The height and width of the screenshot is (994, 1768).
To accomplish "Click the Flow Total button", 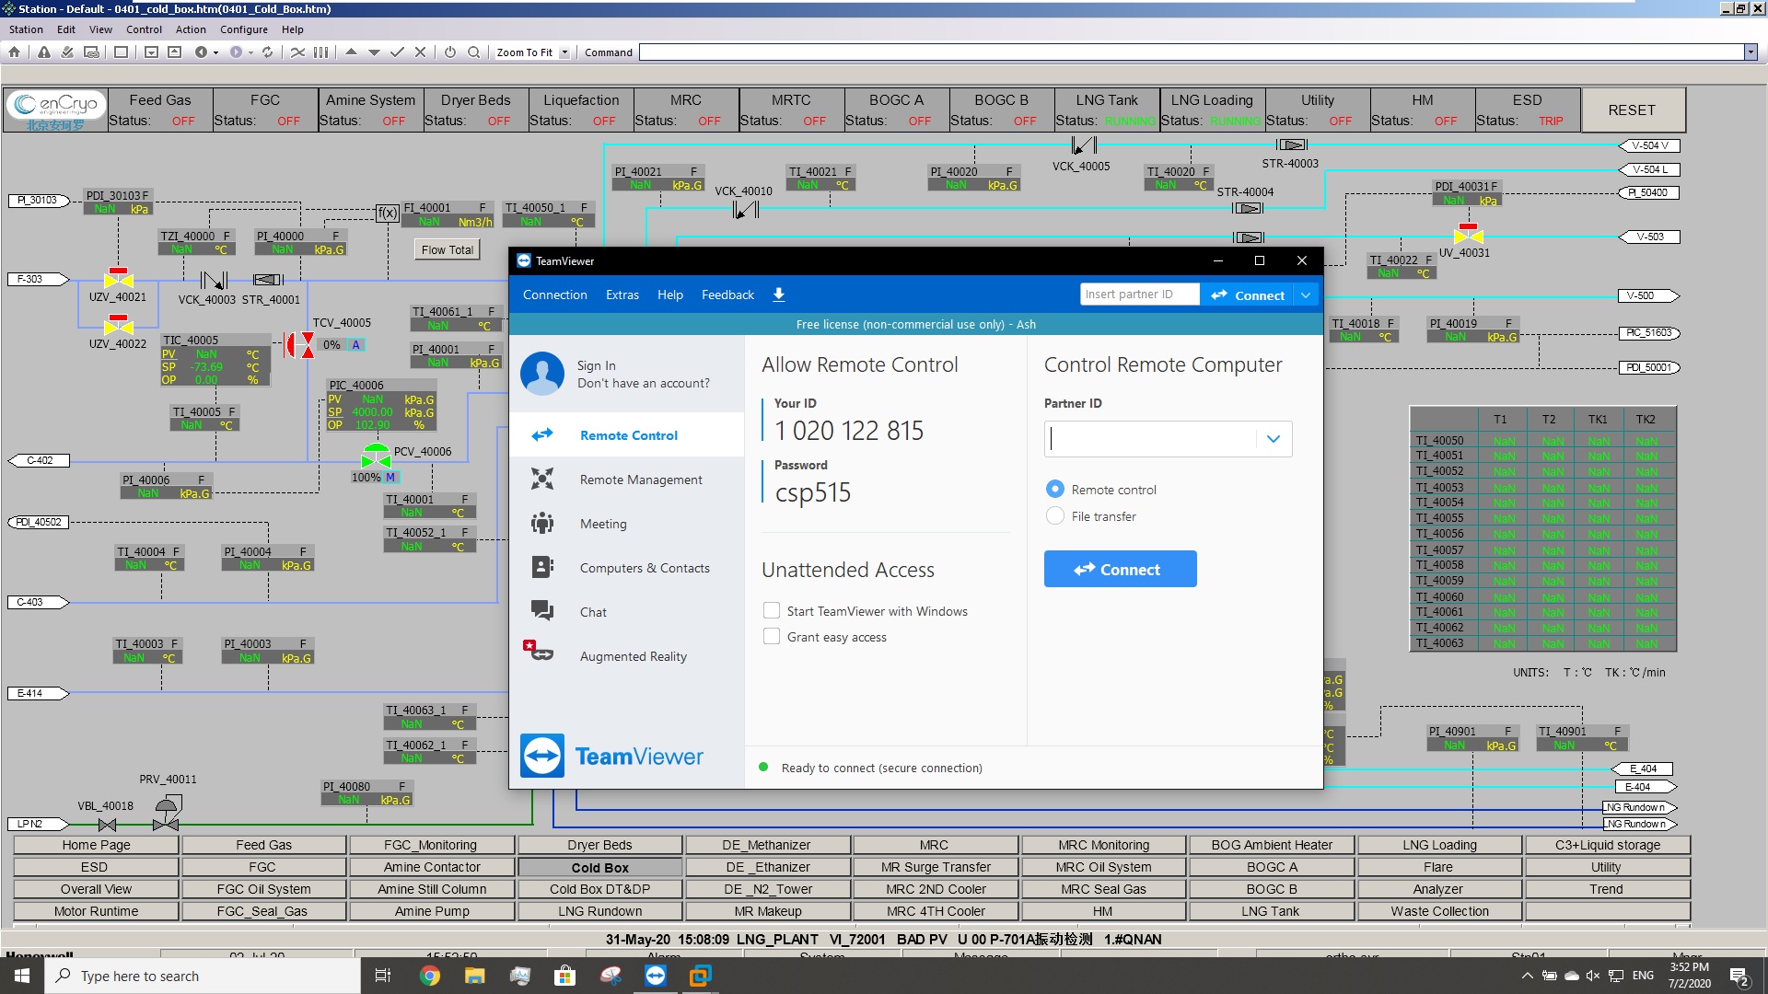I will coord(448,249).
